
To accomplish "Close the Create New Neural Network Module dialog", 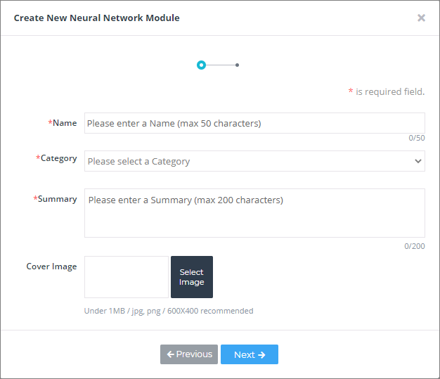I will pos(421,18).
